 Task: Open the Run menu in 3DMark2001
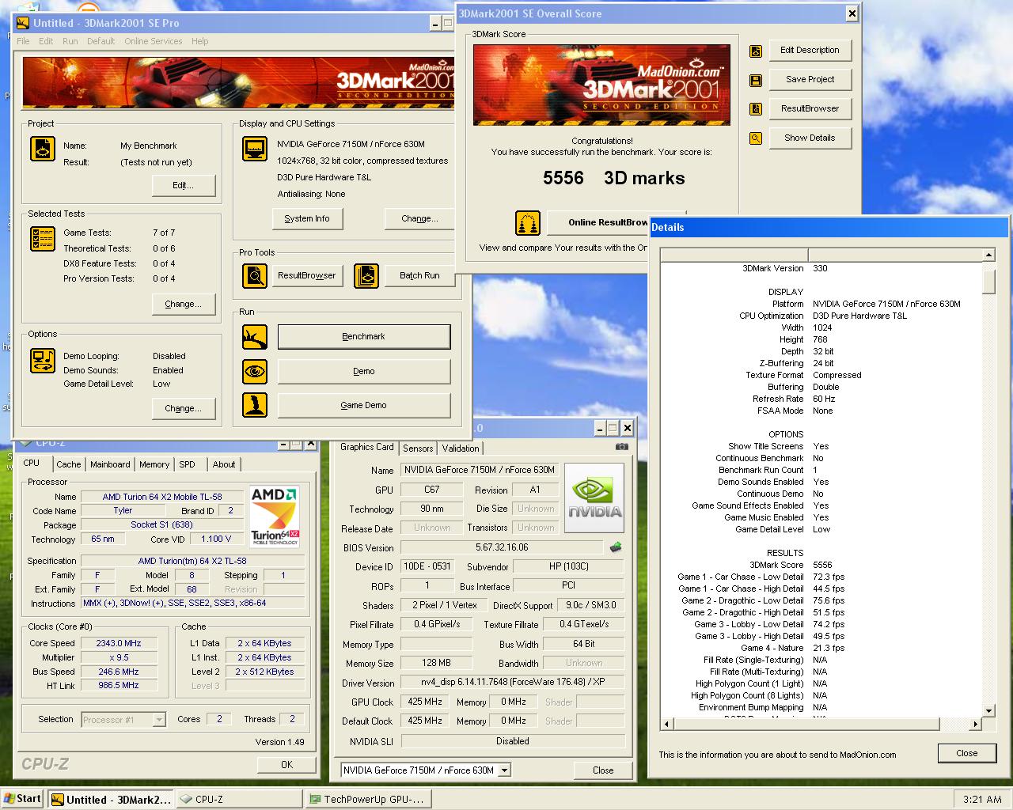(70, 41)
